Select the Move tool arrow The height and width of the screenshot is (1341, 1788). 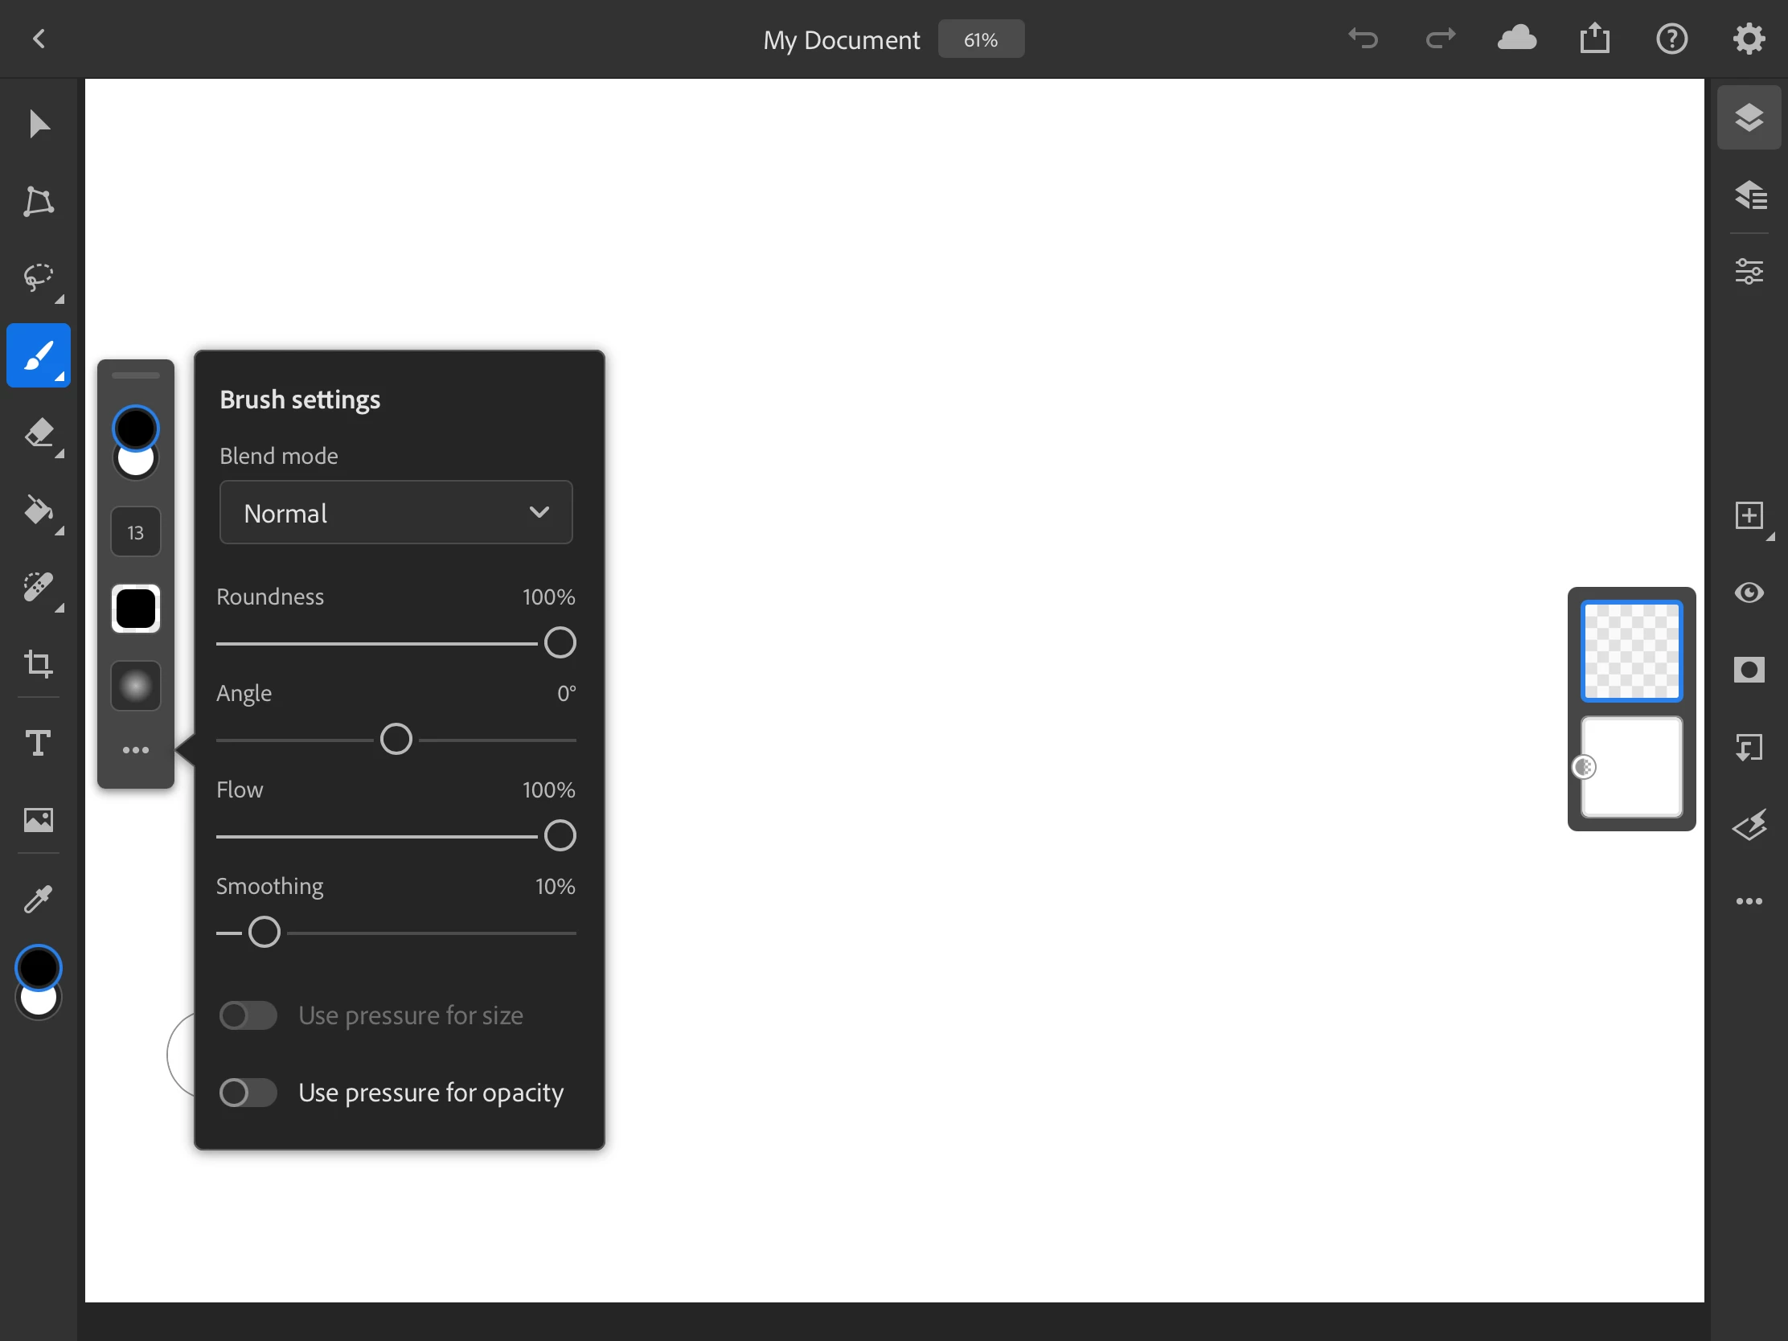pos(38,125)
